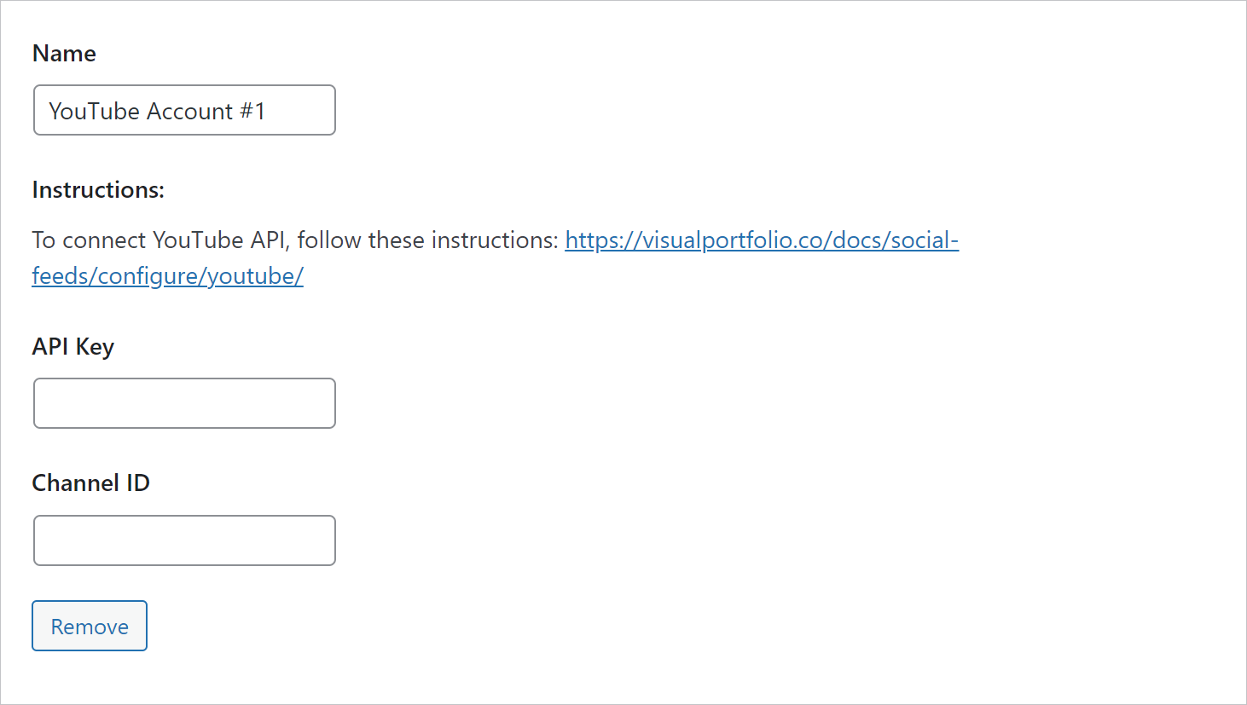Click the '#1' in the Name field

(252, 111)
